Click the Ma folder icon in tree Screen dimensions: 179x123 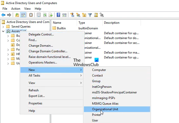tap(13, 59)
